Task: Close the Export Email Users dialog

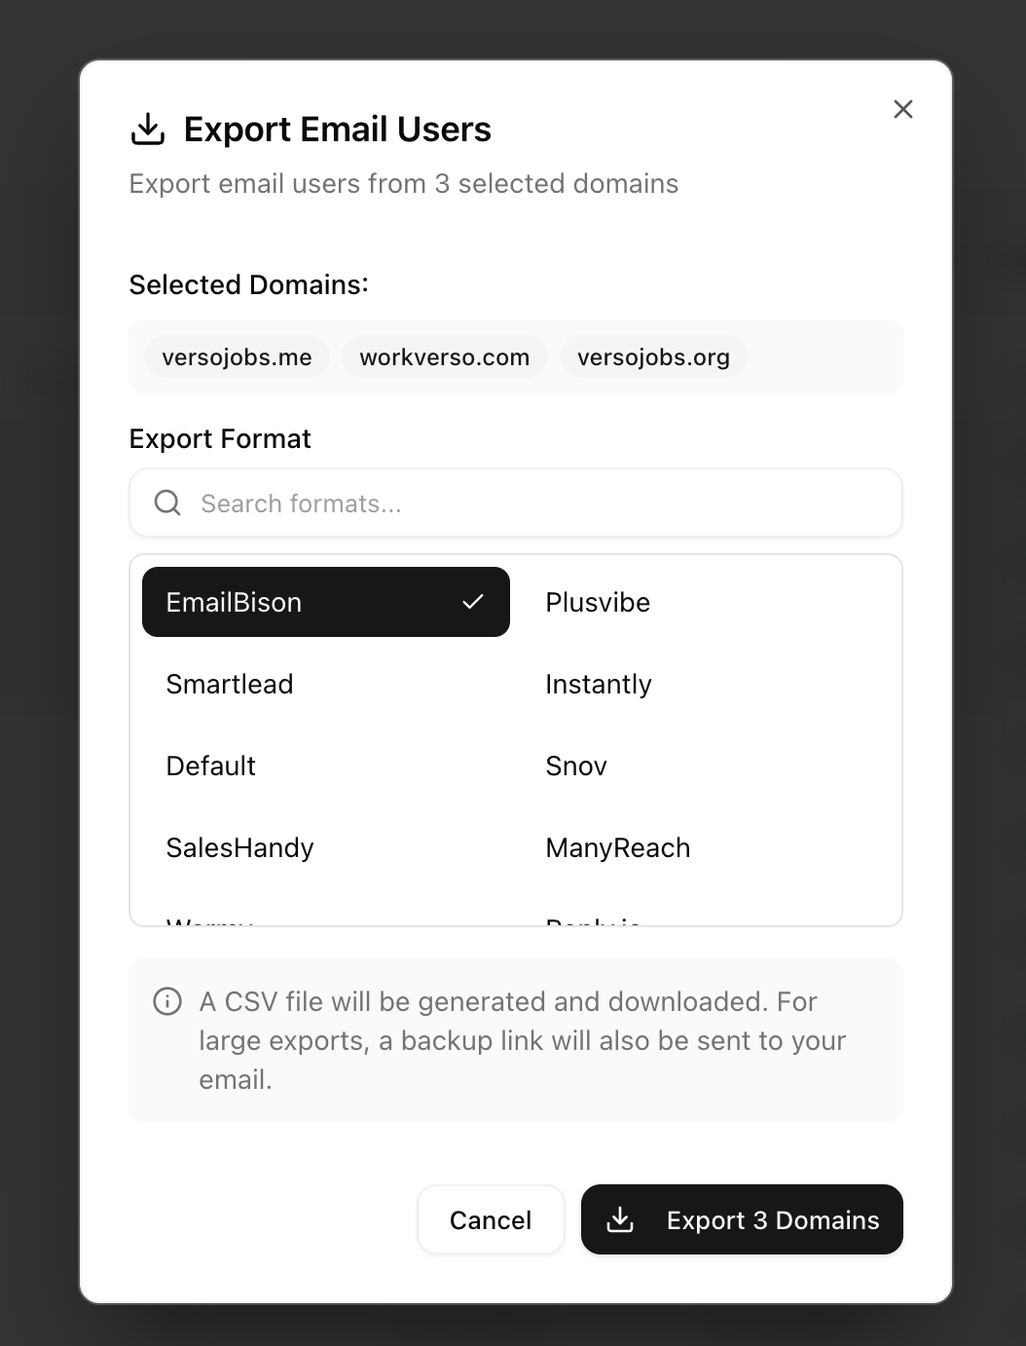Action: (x=902, y=109)
